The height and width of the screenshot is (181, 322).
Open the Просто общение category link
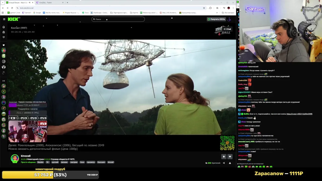click(x=28, y=162)
